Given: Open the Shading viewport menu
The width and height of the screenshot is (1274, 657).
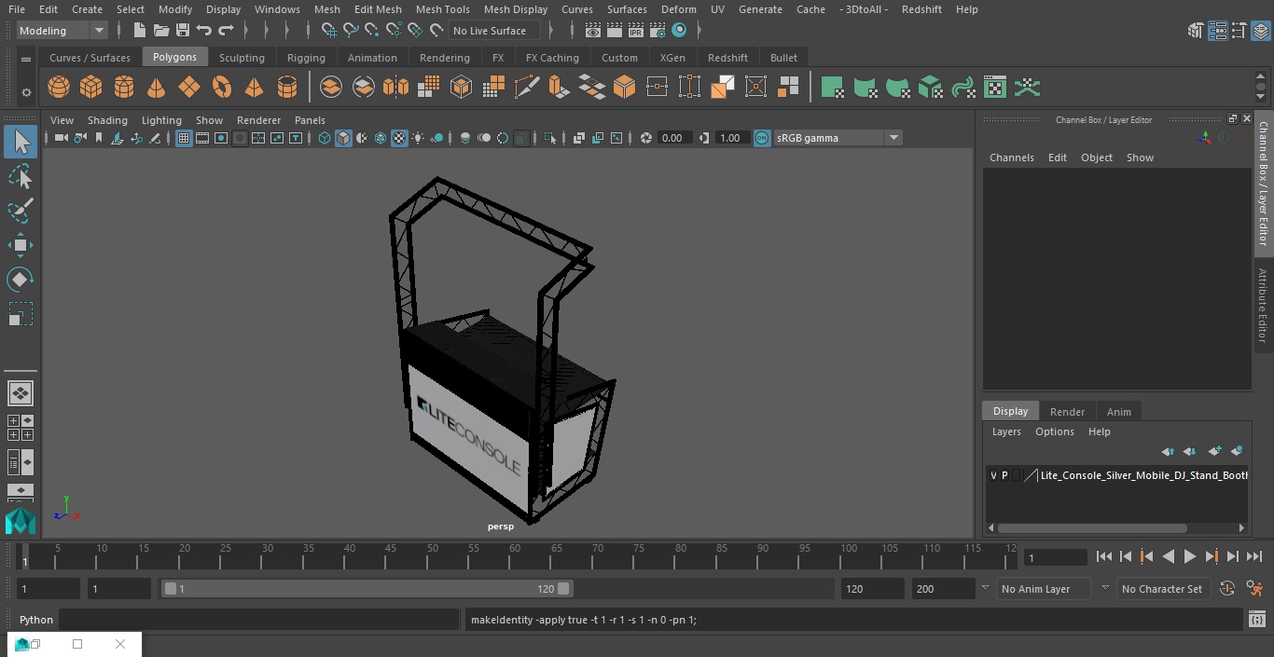Looking at the screenshot, I should 107,120.
